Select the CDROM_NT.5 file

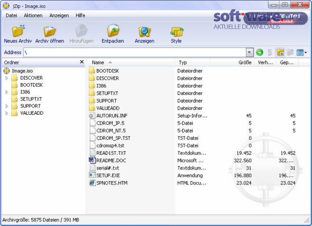coord(111,131)
